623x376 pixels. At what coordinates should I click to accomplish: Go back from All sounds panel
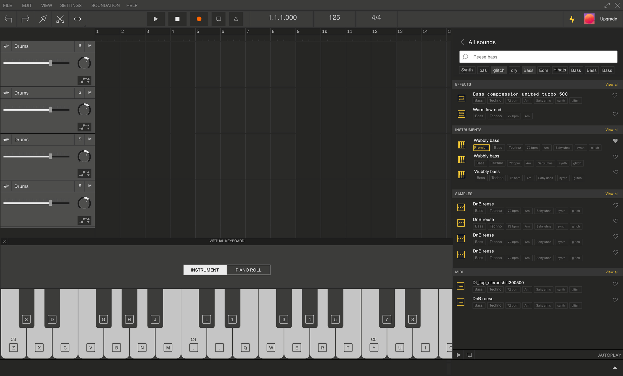pos(463,42)
